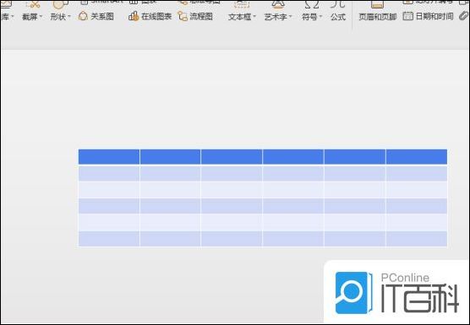This screenshot has width=470, height=325.
Task: Click the 文本框 text box button
Action: click(x=239, y=16)
